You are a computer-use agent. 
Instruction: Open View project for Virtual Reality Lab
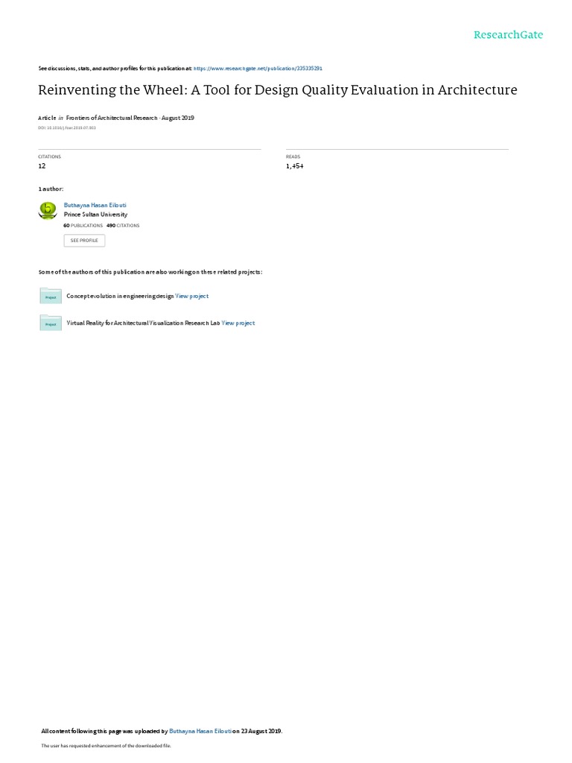(238, 323)
